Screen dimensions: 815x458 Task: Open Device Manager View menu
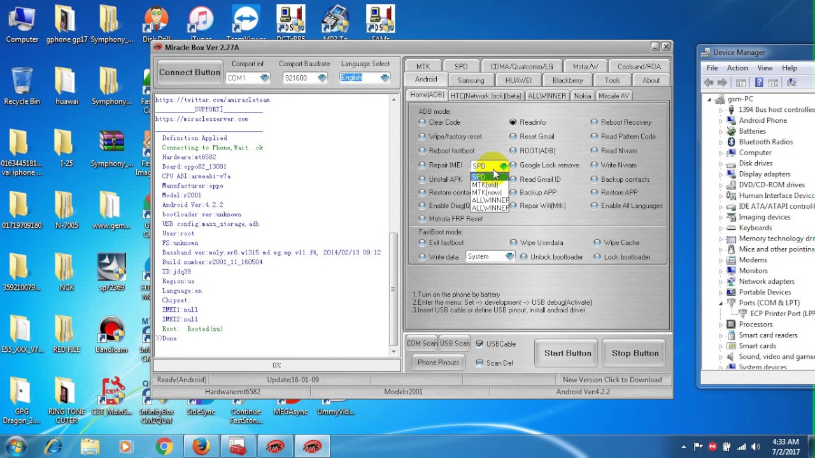coord(765,68)
